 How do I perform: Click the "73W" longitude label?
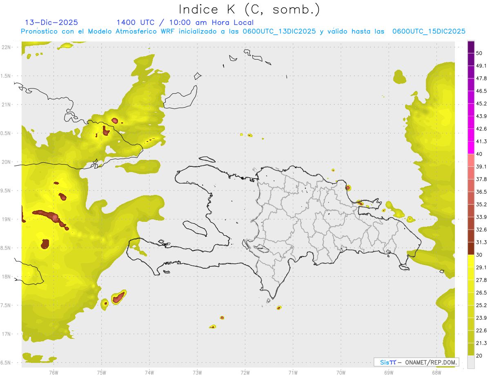click(x=197, y=372)
